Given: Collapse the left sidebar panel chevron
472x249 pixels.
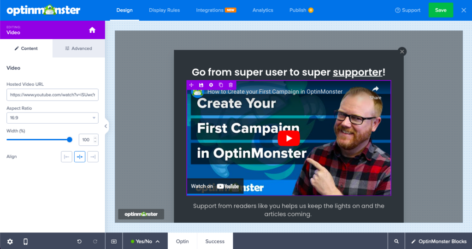Looking at the screenshot, I should click(106, 126).
